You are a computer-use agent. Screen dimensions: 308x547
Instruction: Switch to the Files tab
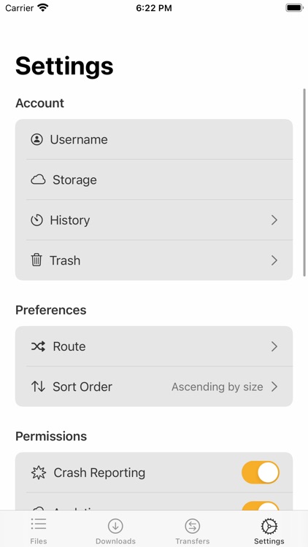(39, 531)
